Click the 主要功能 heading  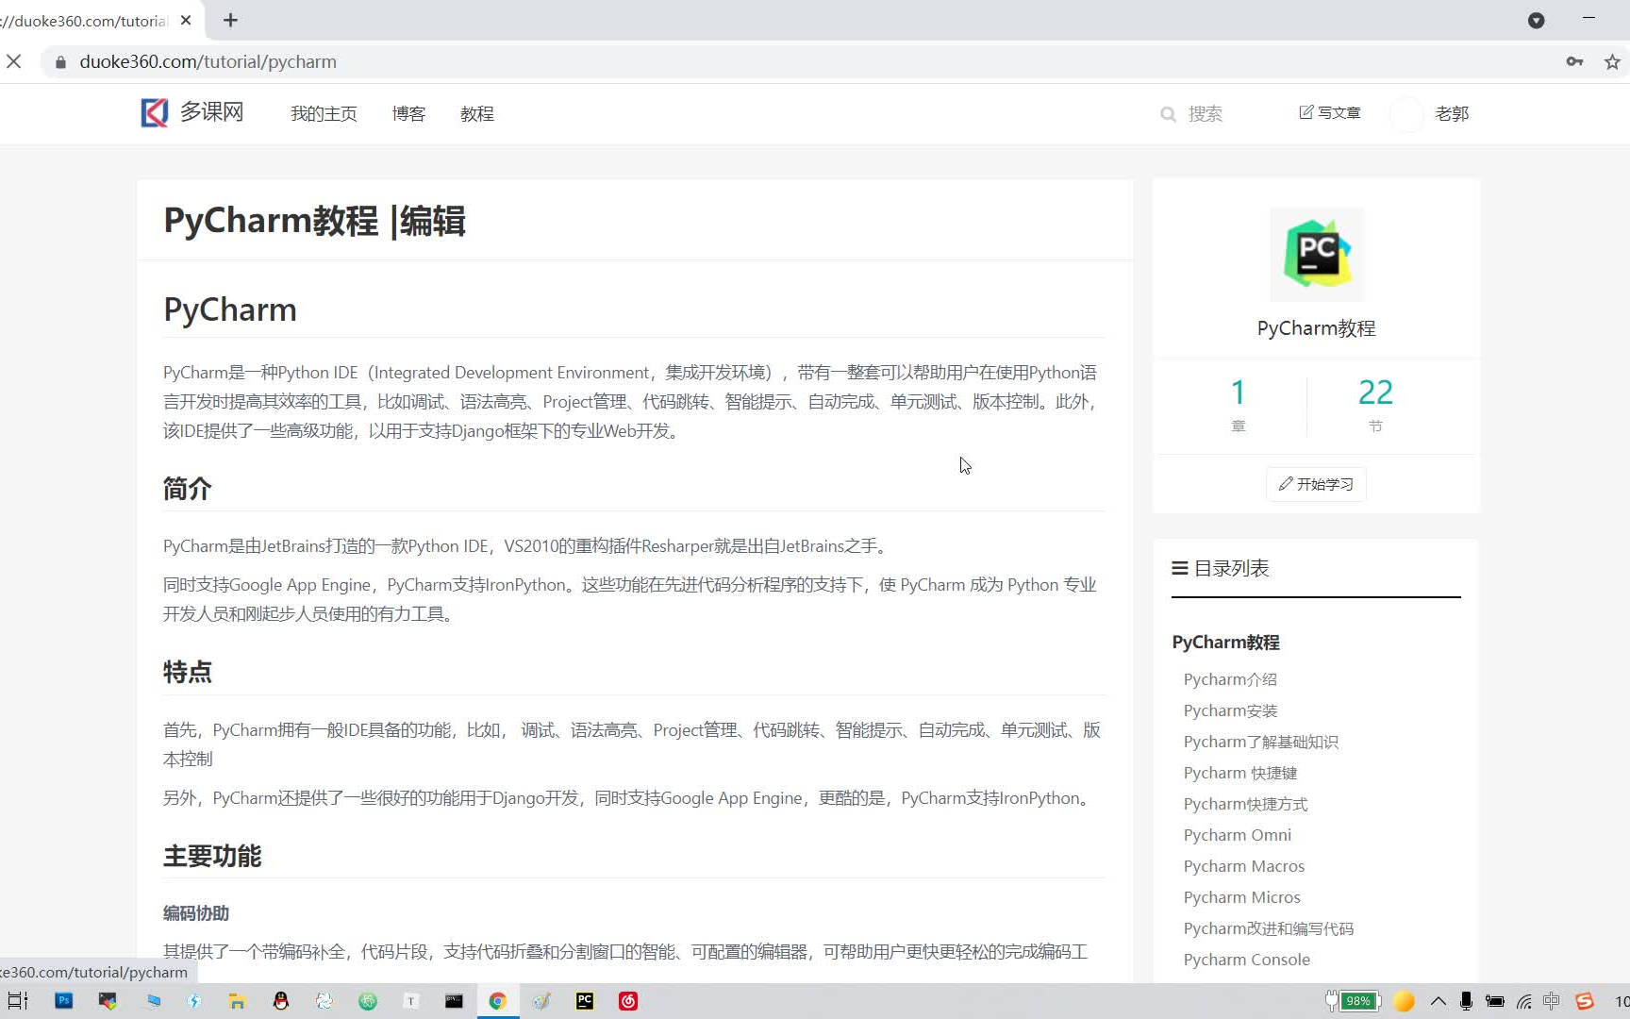(x=212, y=856)
